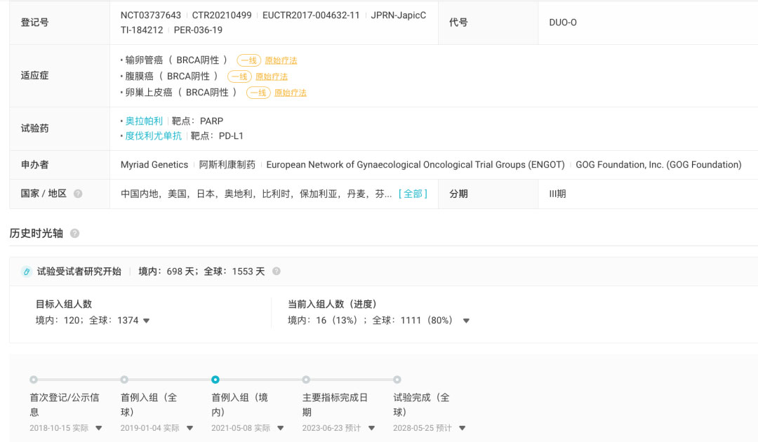Open 原始疗法 link for 输卵管癌
The height and width of the screenshot is (442, 758).
[281, 60]
